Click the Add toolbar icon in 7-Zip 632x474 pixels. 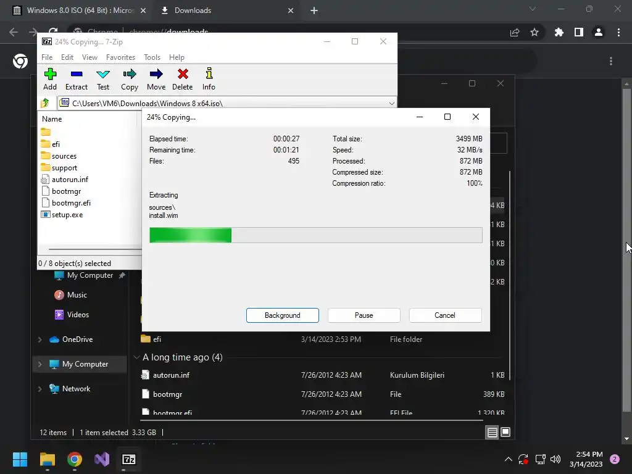(50, 79)
